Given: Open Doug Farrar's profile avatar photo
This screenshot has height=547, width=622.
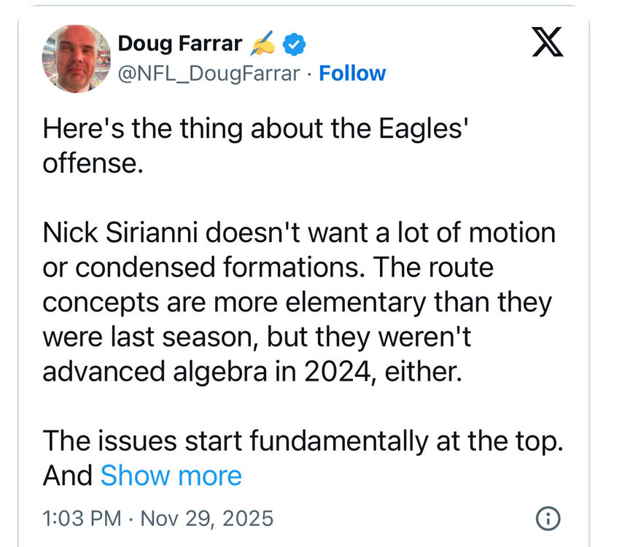Looking at the screenshot, I should [x=77, y=58].
